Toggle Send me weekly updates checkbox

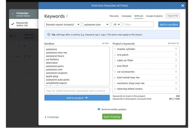pyautogui.click(x=99, y=109)
